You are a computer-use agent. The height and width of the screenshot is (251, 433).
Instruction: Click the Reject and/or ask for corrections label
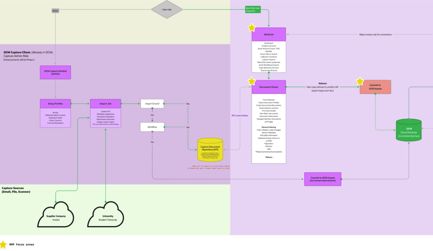tap(375, 34)
